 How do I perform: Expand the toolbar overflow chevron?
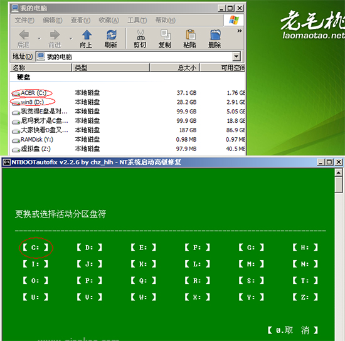pyautogui.click(x=240, y=31)
